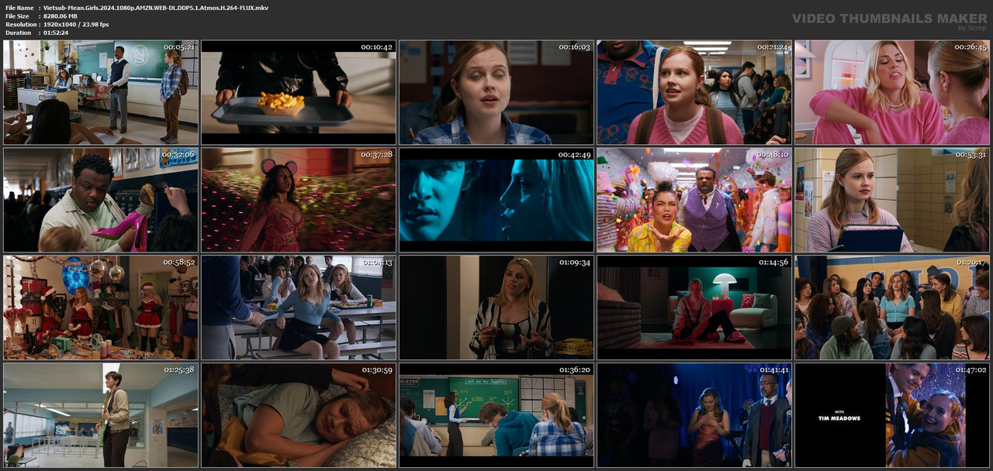Viewport: 993px width, 471px height.
Task: Select the thumbnail at timestamp 00:58:52
Action: point(101,308)
